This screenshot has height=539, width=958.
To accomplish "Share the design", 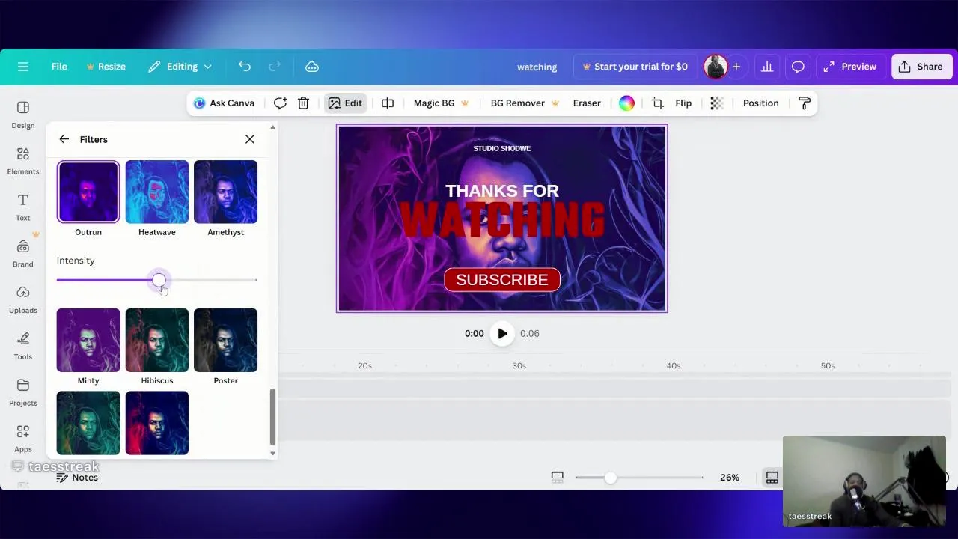I will coord(921,67).
